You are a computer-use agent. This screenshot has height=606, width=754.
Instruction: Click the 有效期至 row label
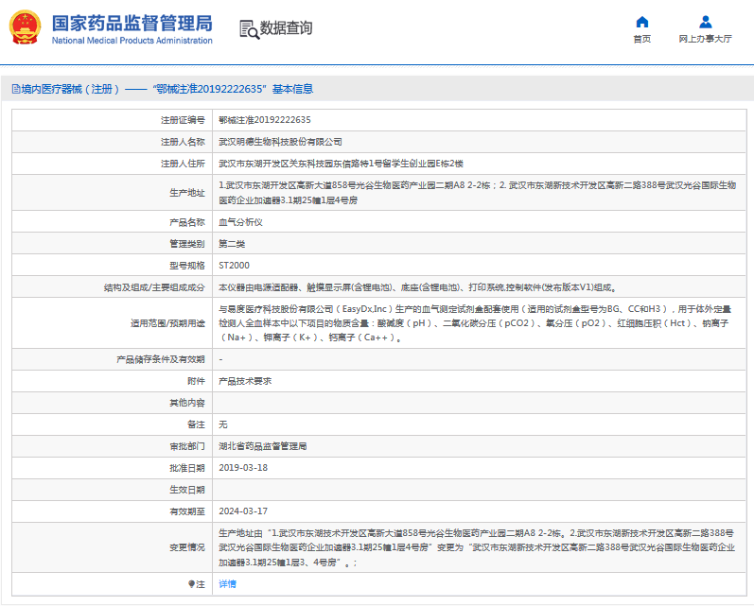(187, 511)
